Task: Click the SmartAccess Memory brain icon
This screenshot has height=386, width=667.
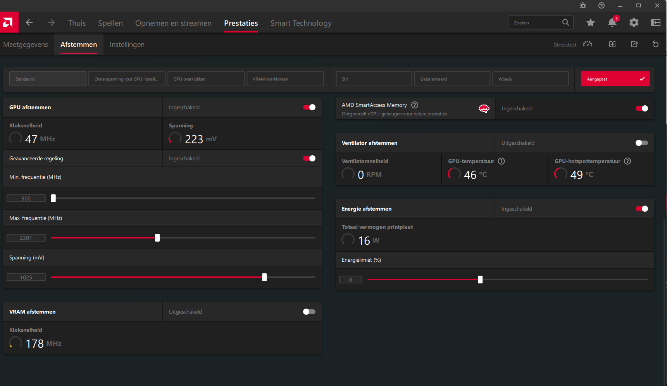Action: point(484,109)
